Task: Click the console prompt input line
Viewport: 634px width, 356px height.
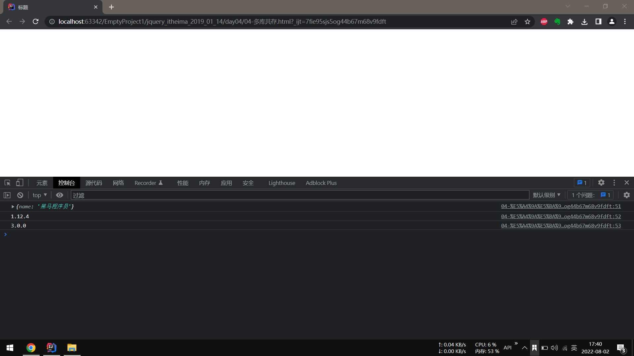Action: pyautogui.click(x=317, y=234)
